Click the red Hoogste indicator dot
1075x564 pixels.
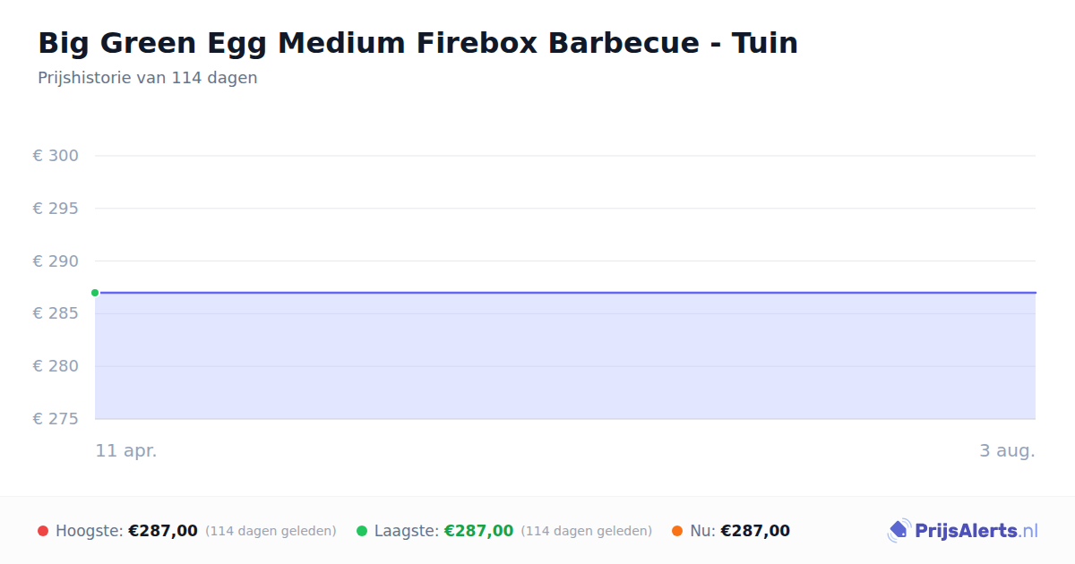pyautogui.click(x=43, y=531)
